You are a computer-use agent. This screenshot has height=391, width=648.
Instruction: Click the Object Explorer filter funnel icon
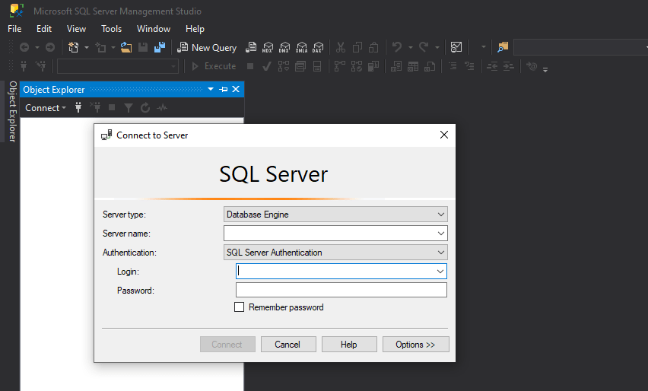coord(129,108)
